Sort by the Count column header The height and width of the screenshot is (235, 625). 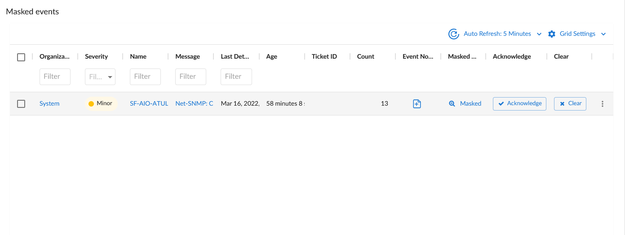pos(365,56)
